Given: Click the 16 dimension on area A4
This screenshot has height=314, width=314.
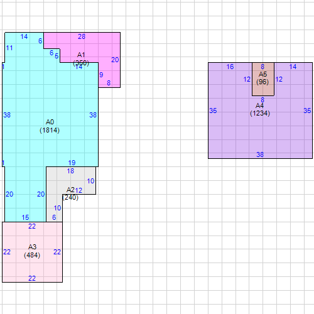Looking at the screenshot, I should click(230, 67).
